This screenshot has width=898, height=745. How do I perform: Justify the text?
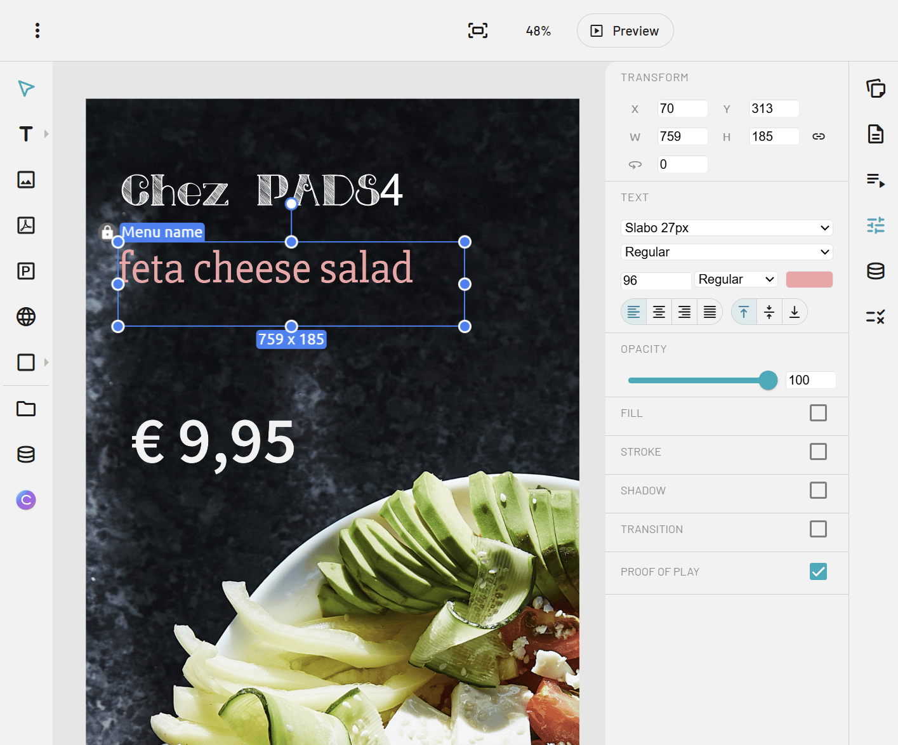click(x=710, y=312)
